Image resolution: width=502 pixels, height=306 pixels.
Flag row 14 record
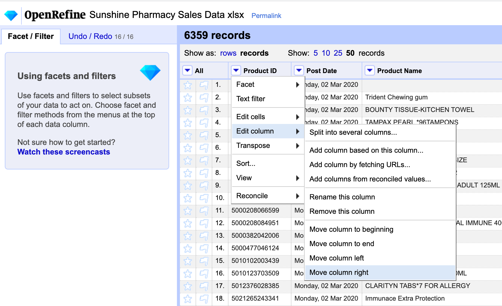click(x=204, y=249)
